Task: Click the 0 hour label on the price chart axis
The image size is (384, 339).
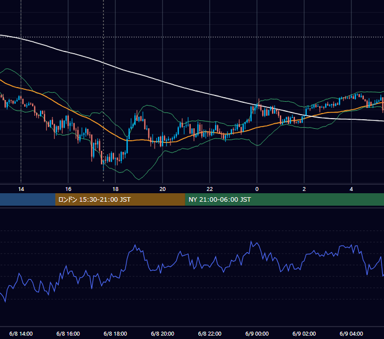Action: pos(257,189)
